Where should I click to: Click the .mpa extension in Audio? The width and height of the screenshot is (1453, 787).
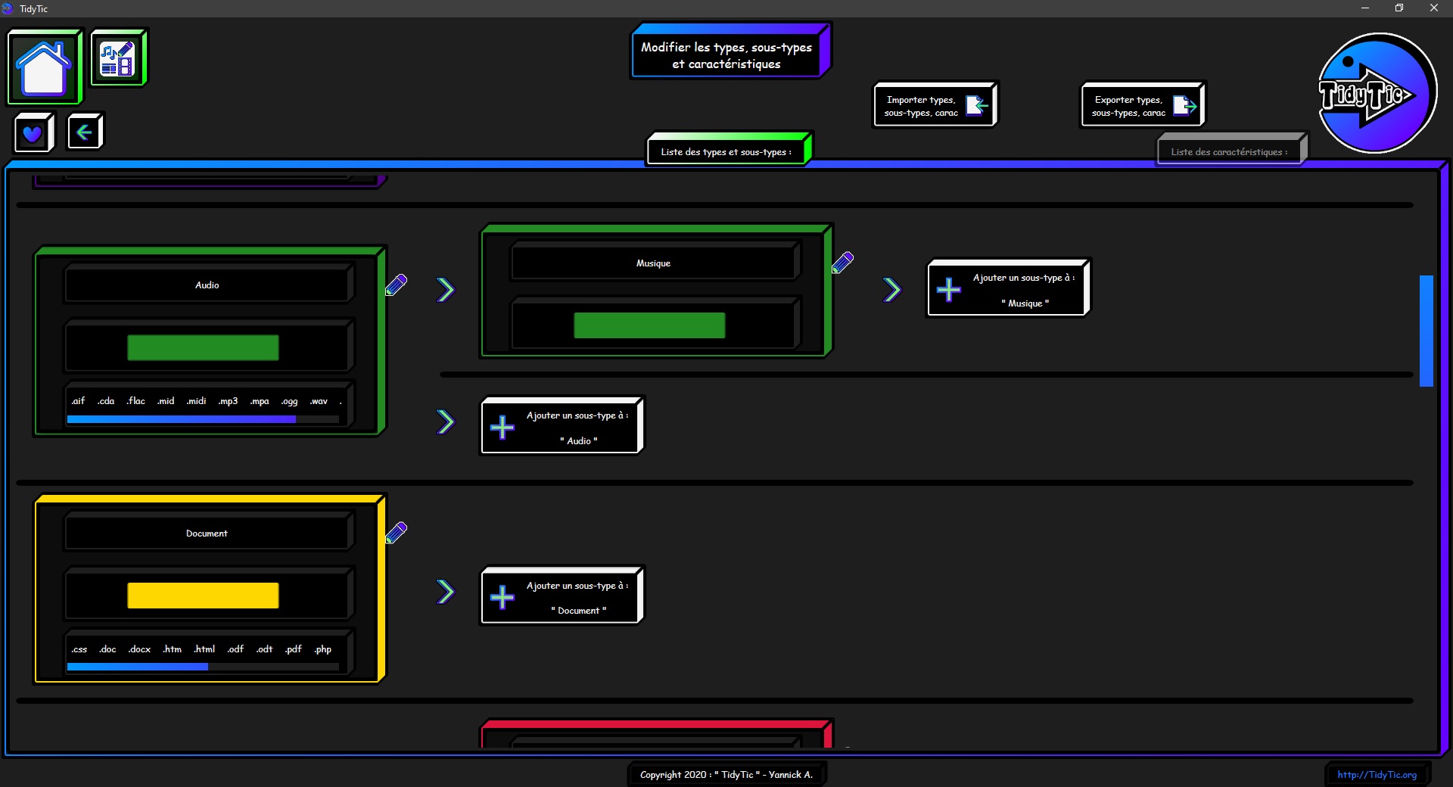260,401
